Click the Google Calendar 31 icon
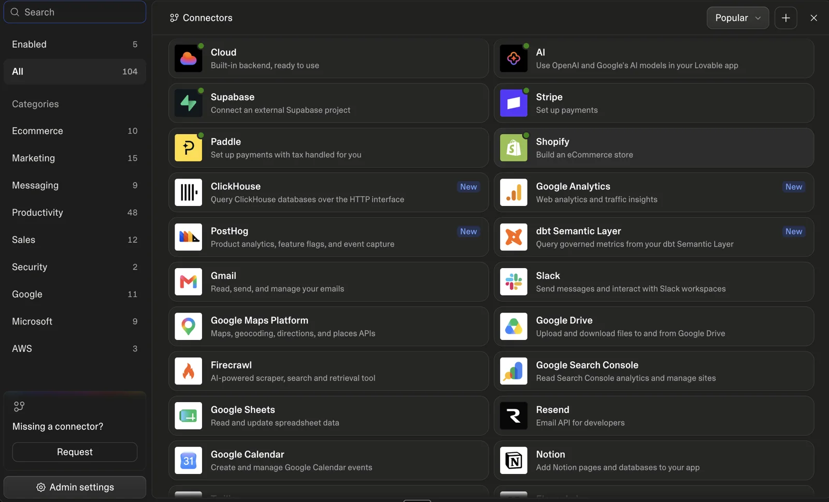Image resolution: width=829 pixels, height=502 pixels. (x=188, y=461)
